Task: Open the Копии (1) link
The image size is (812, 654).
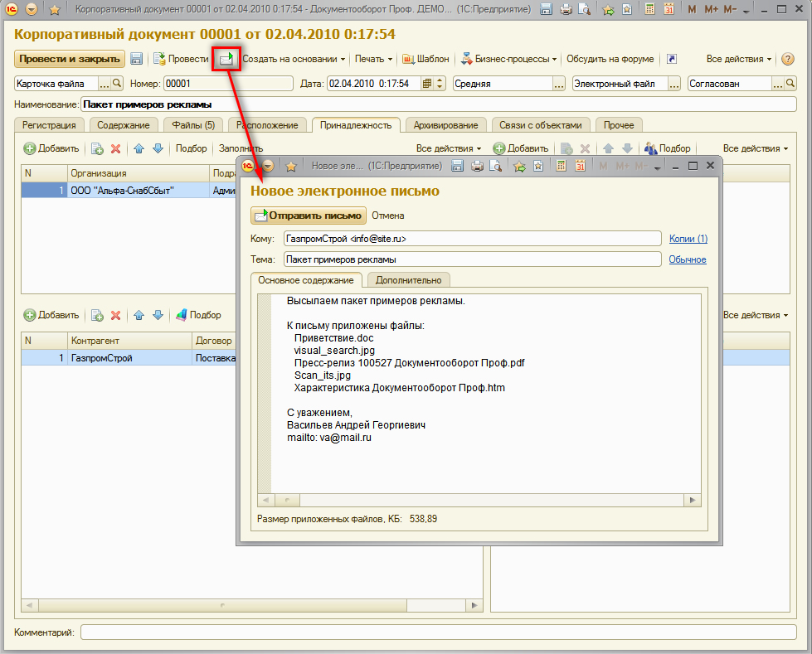Action: [688, 239]
